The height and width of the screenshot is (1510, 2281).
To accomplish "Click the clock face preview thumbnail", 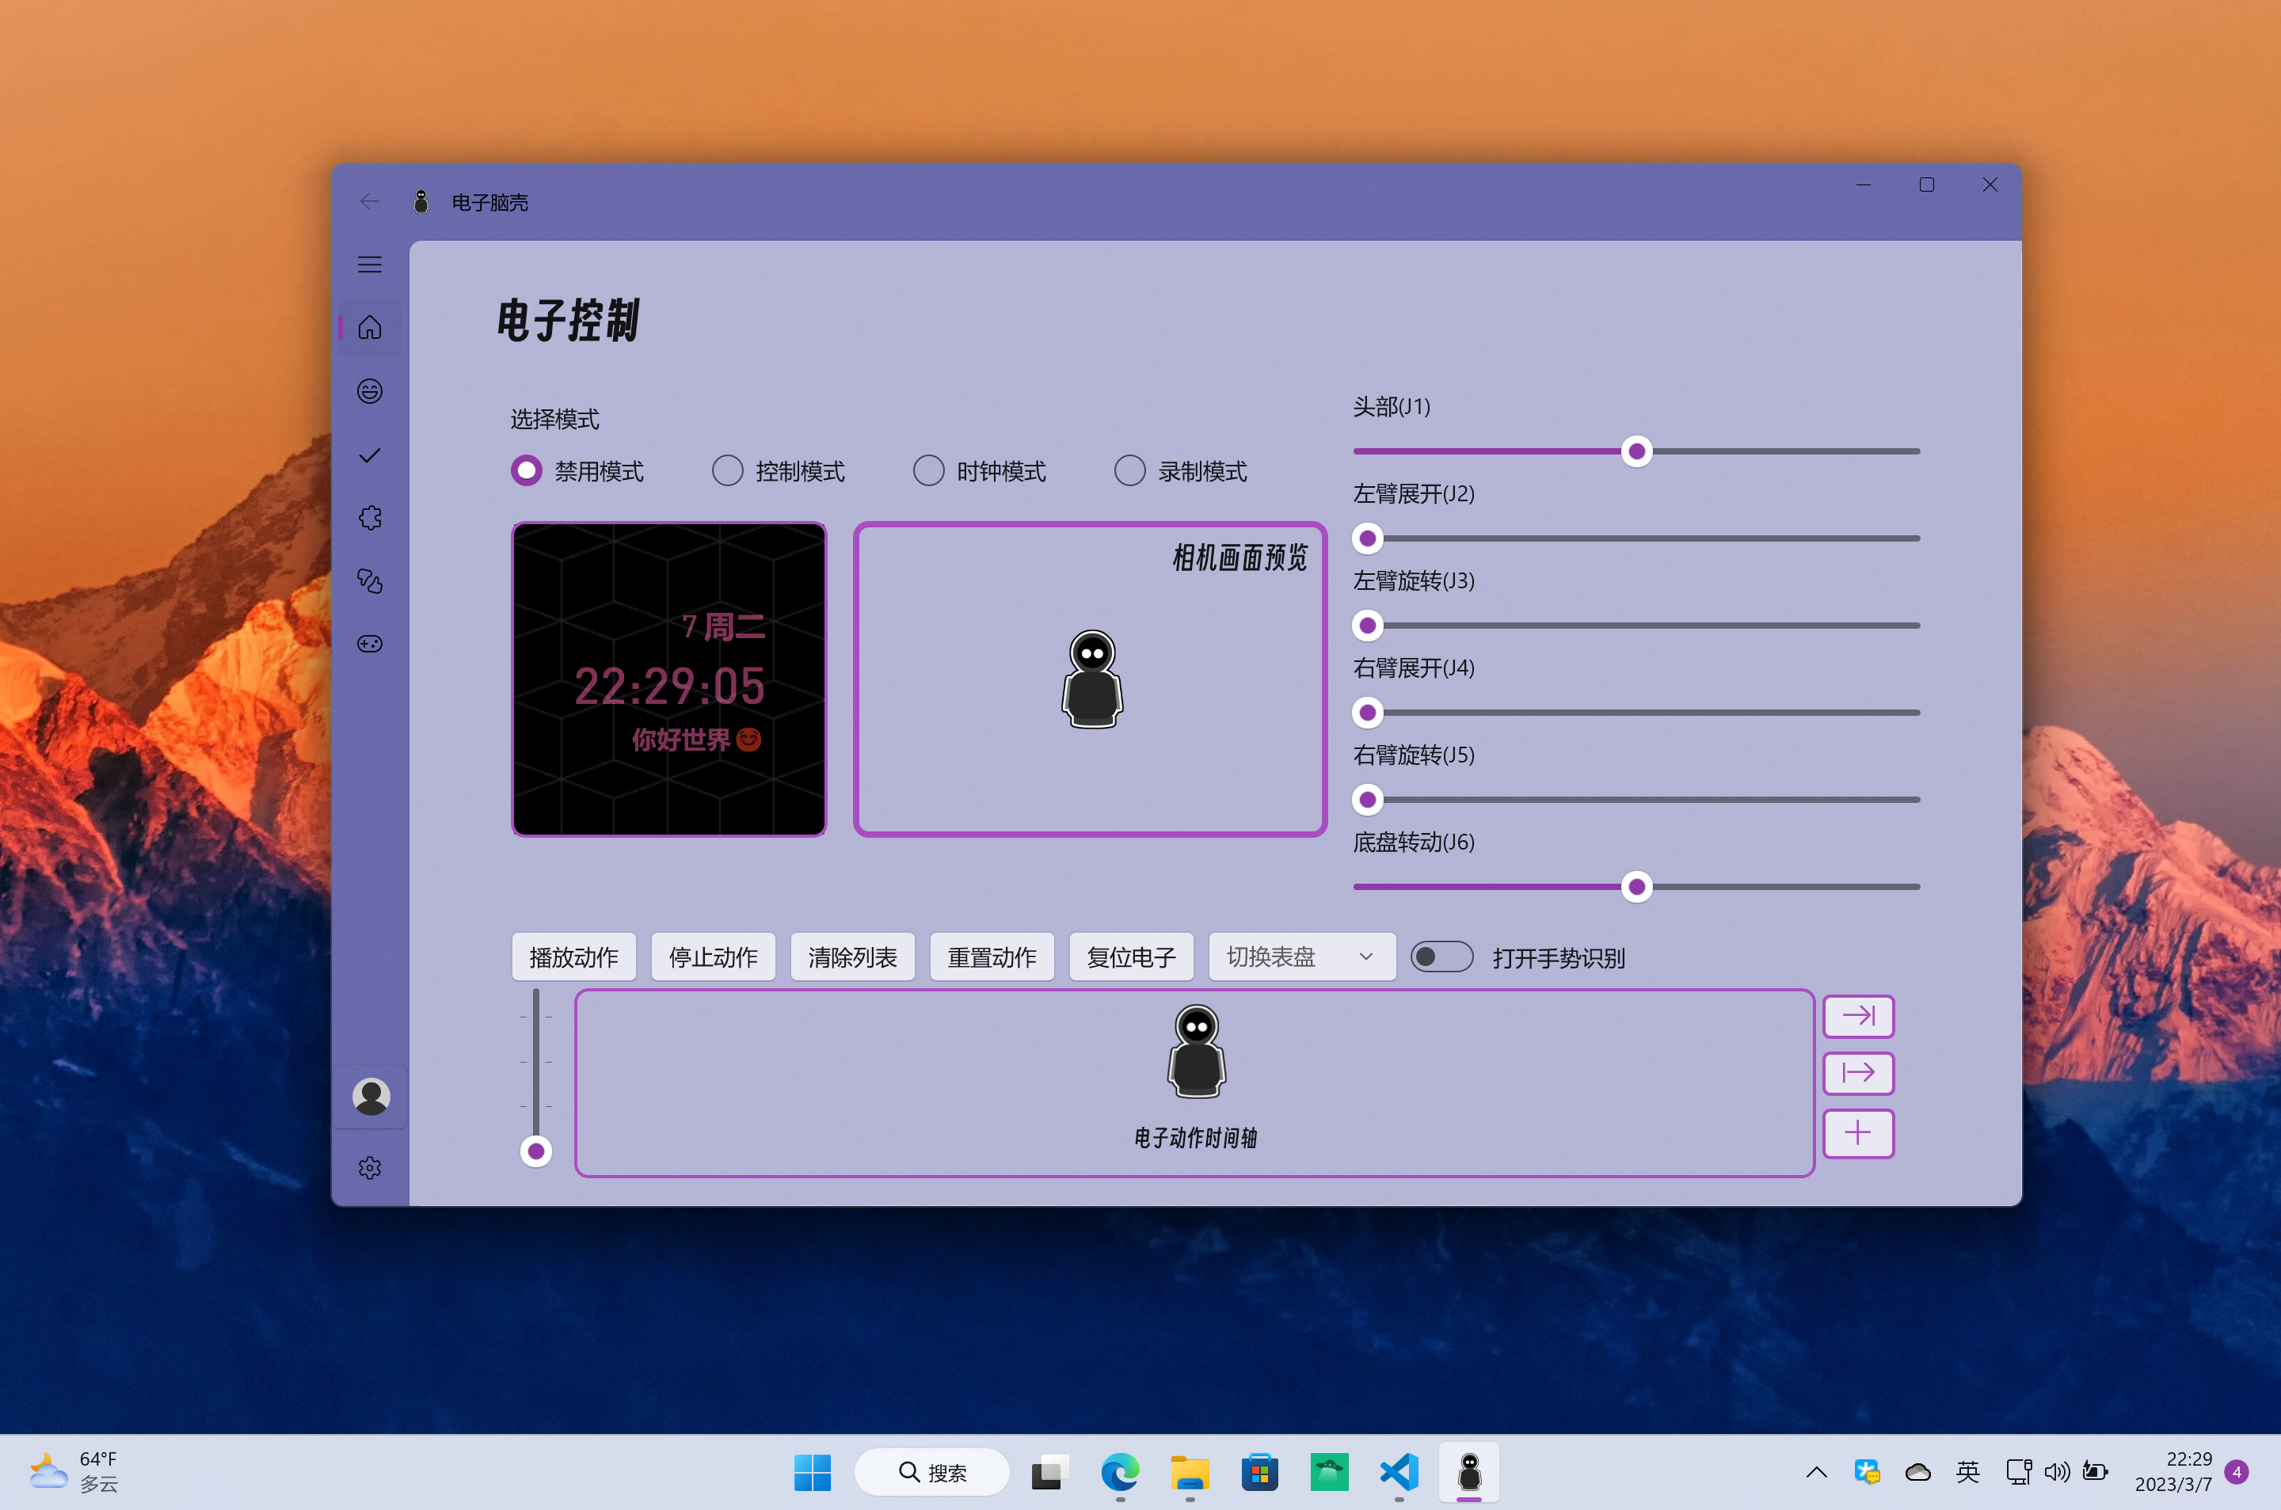I will (669, 679).
